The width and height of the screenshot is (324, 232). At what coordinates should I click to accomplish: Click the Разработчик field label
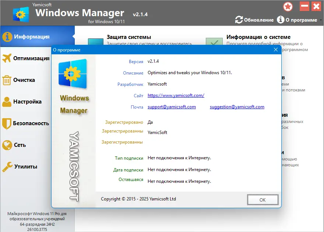[130, 84]
